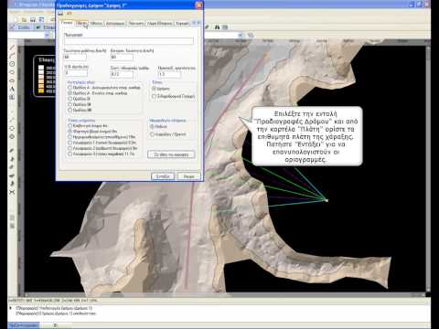Viewport: 439px width, 329px height.
Task: Click the binoculars find icon in main toolbar
Action: click(x=217, y=27)
